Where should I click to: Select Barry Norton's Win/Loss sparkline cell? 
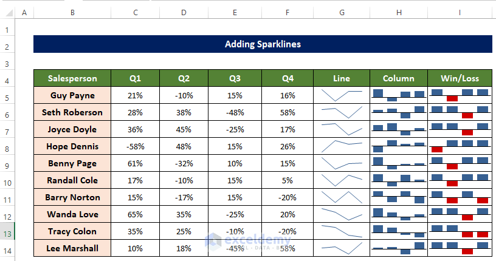(460, 197)
